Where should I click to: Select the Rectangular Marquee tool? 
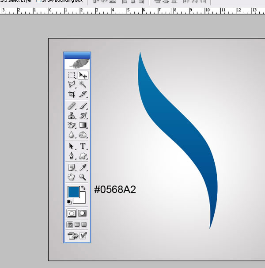tap(71, 75)
